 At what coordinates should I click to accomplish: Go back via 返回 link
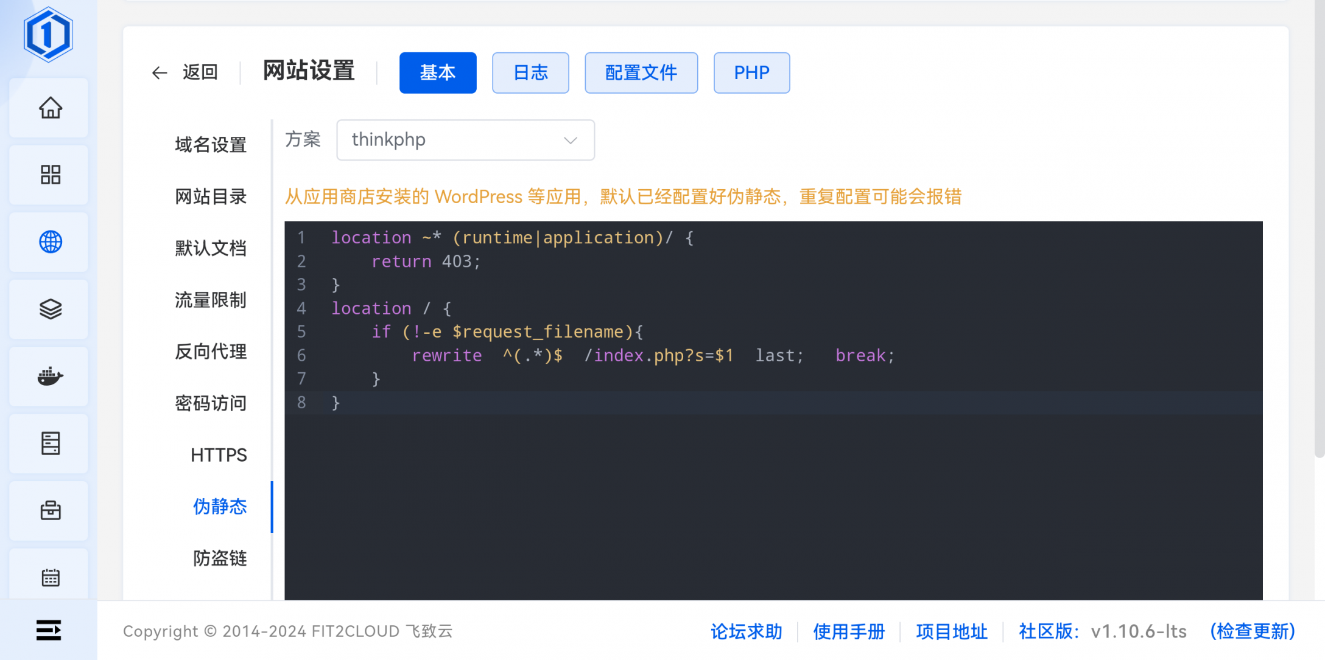200,72
